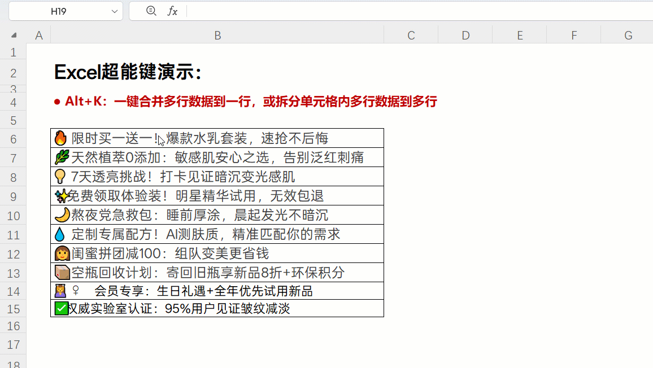Click the sparkle stars emoji in row 9
Image resolution: width=653 pixels, height=368 pixels.
pyautogui.click(x=62, y=196)
